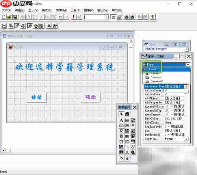The width and height of the screenshot is (197, 175).
Task: Open the 工具(T) menu
Action: (x=75, y=10)
